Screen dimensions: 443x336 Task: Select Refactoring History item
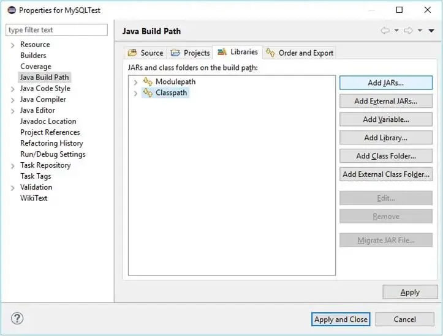point(51,143)
